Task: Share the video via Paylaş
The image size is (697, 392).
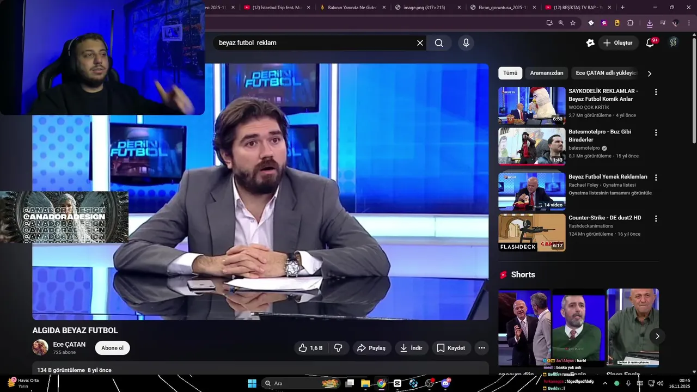Action: (x=371, y=348)
